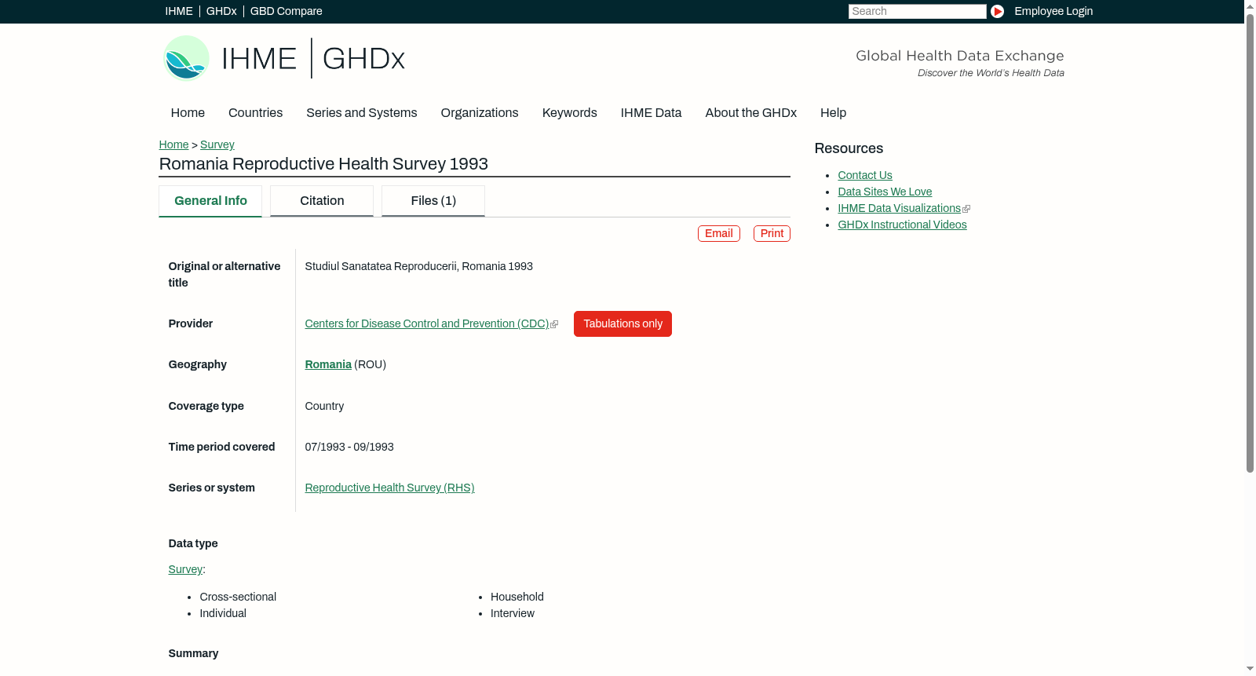The height and width of the screenshot is (676, 1256).
Task: Open Series and Systems menu
Action: point(362,113)
